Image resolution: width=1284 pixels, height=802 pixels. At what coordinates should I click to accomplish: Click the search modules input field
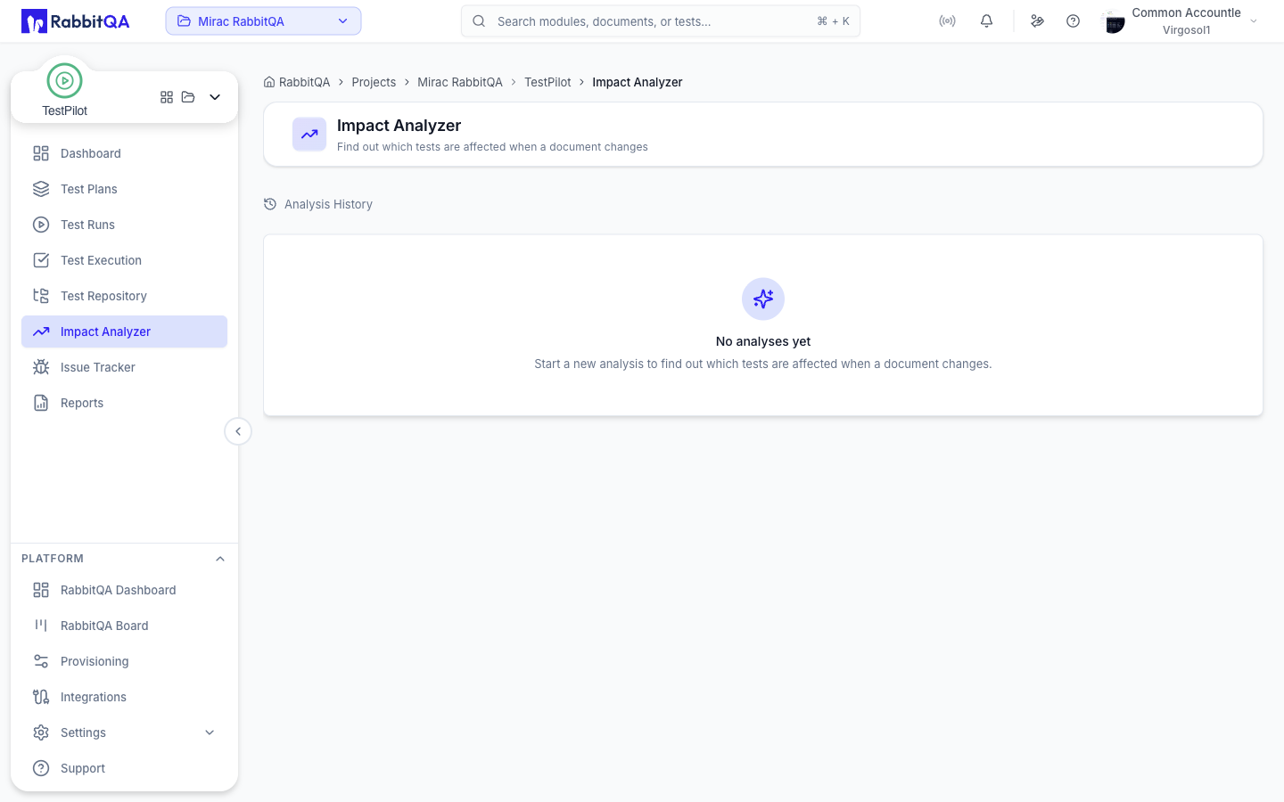pos(661,21)
